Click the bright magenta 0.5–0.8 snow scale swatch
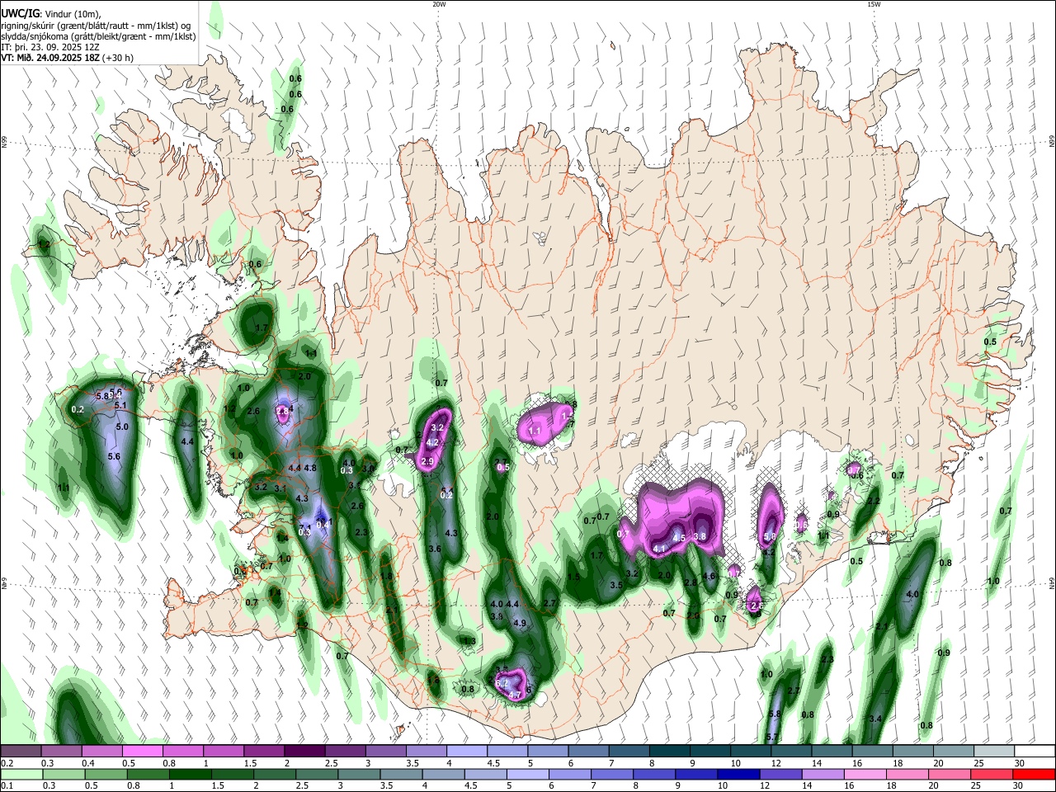Viewport: 1056px width, 792px height. pyautogui.click(x=143, y=751)
